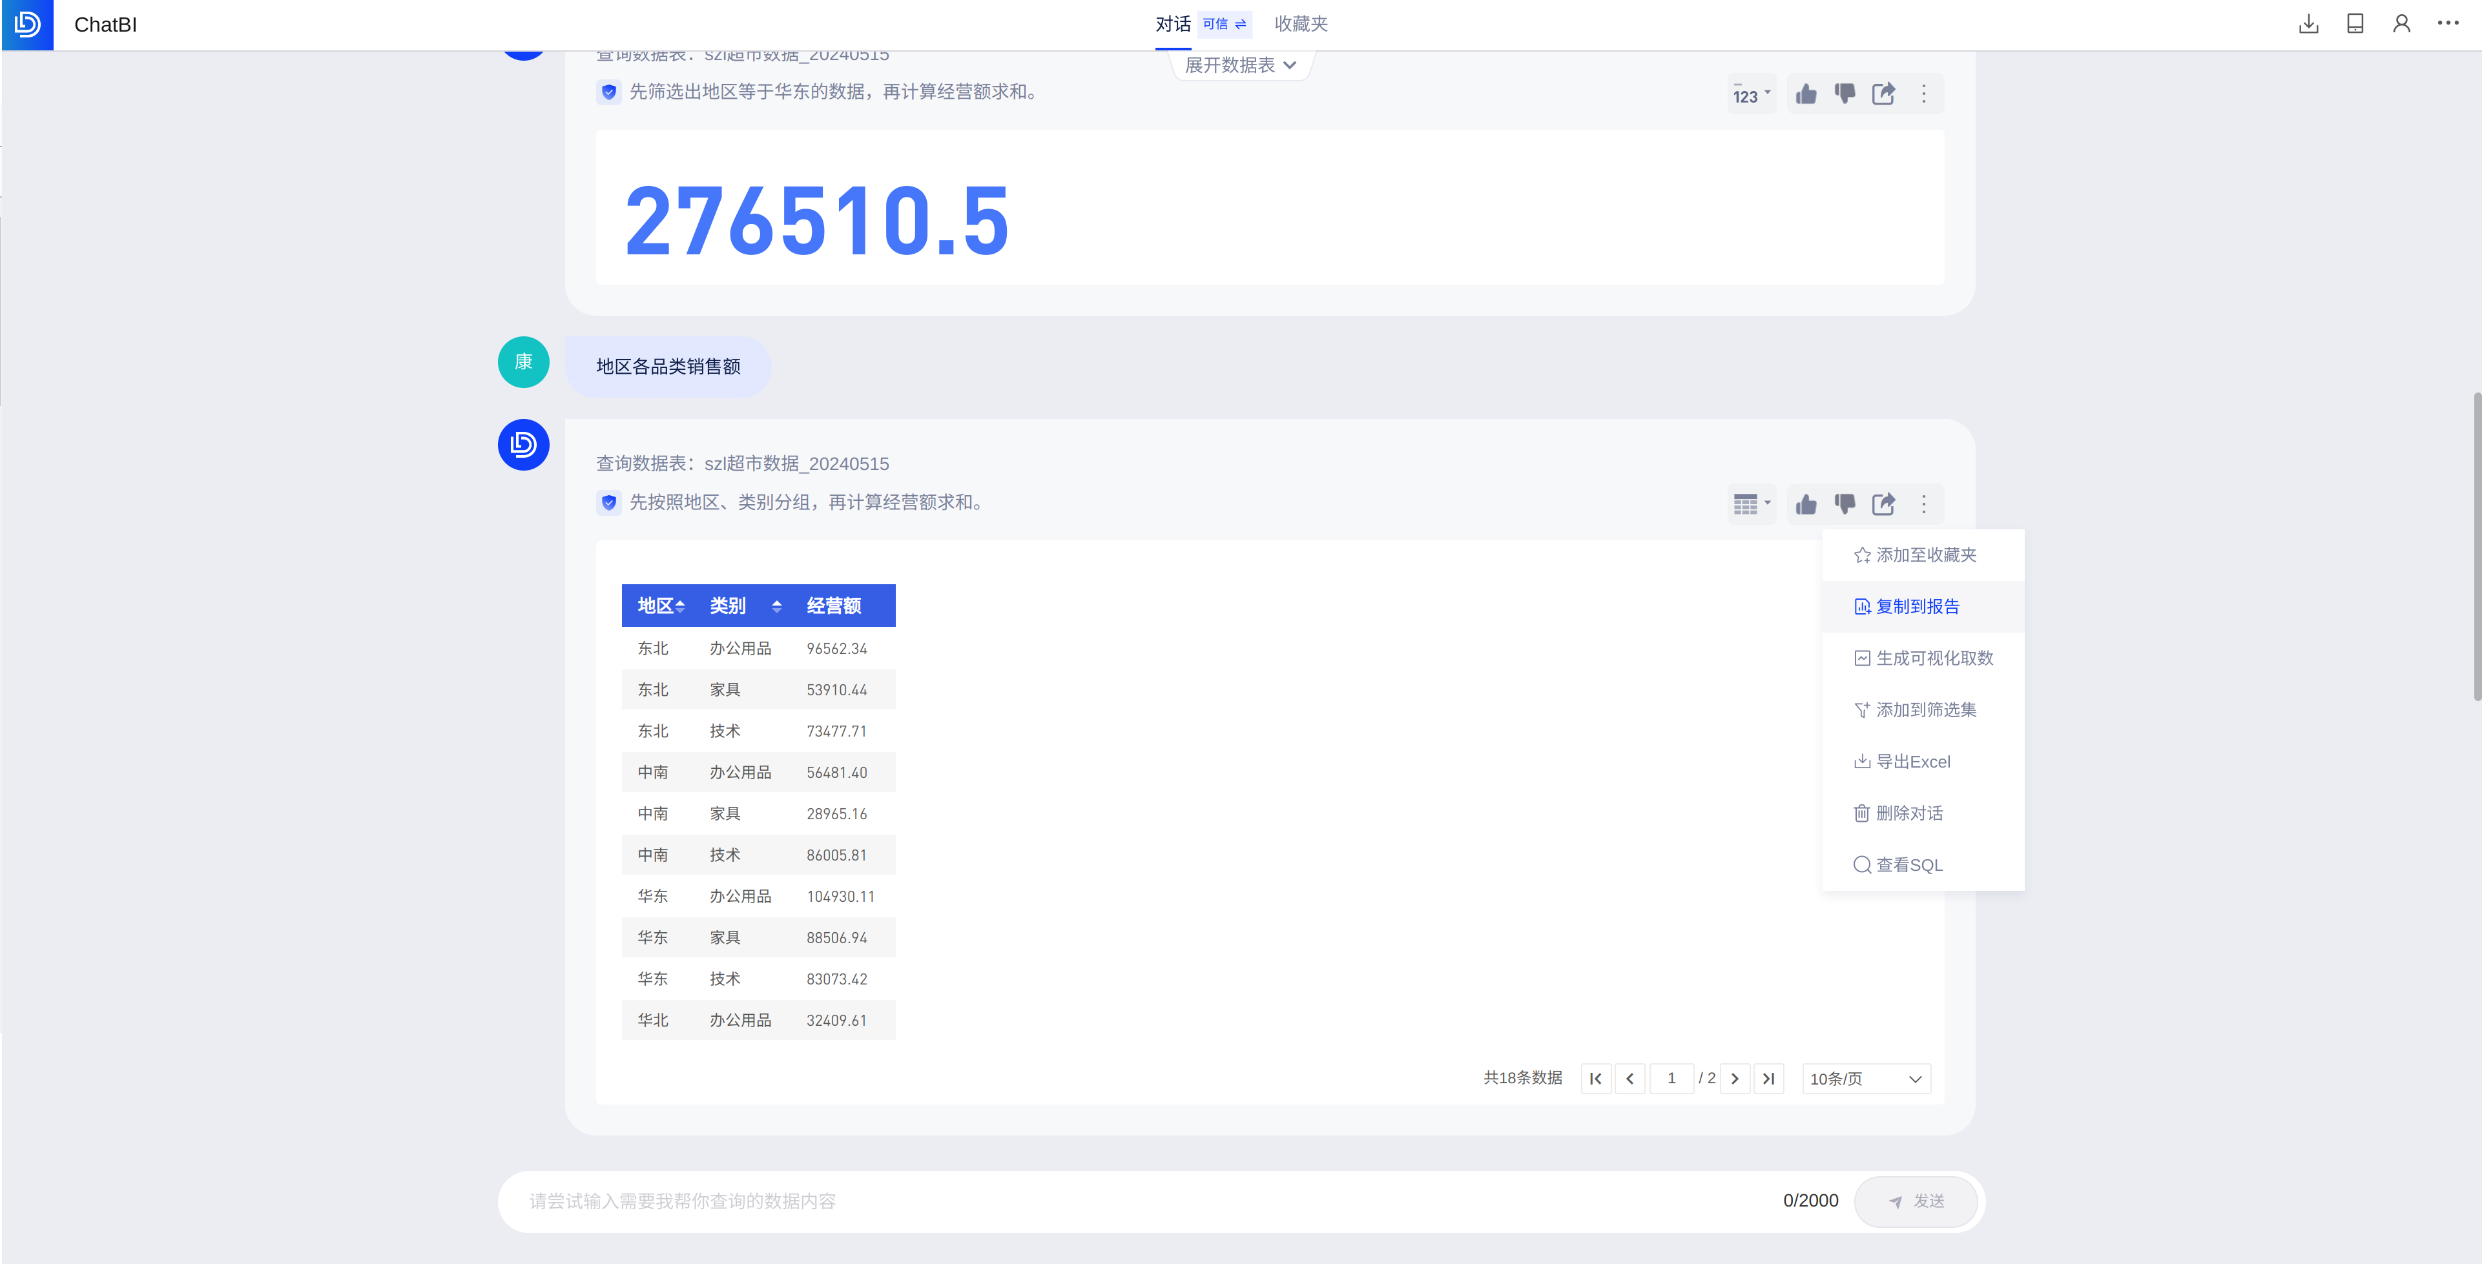This screenshot has width=2482, height=1264.
Task: Click thumbs up on the region-category table answer
Action: (1806, 504)
